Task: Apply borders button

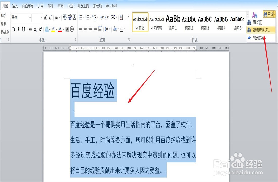Action: 122,29
